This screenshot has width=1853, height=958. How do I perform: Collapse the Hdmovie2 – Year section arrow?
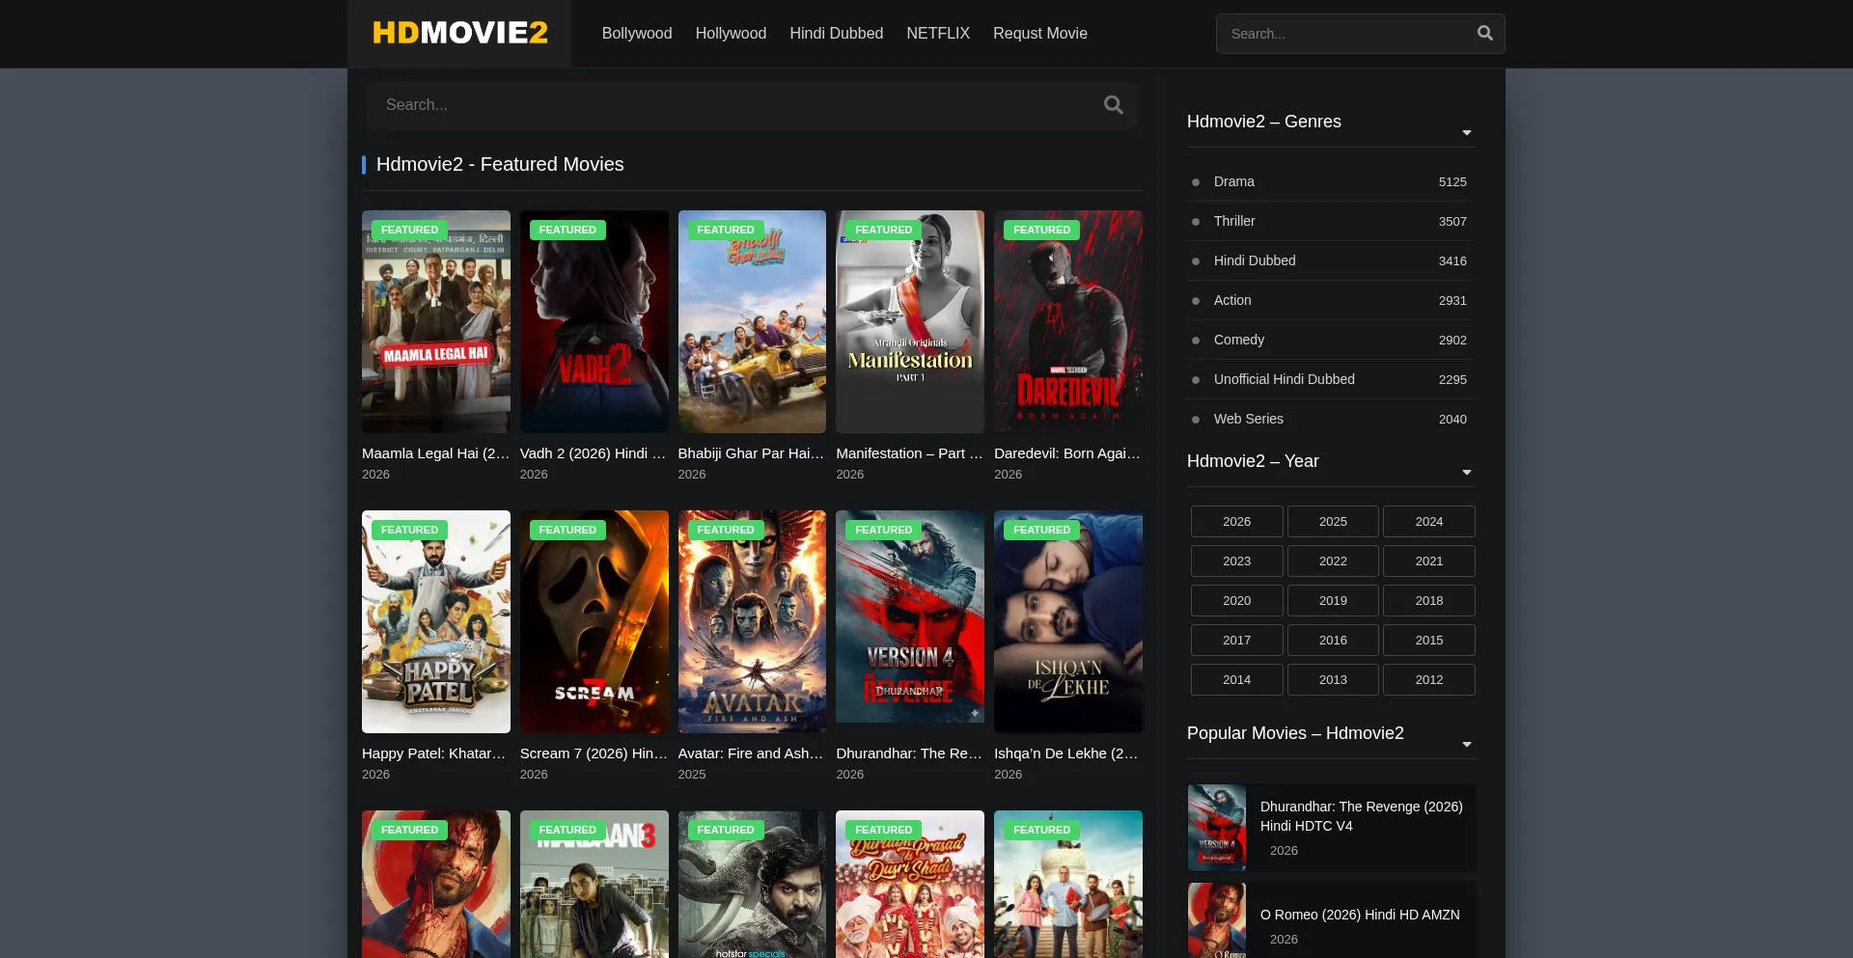coord(1466,473)
